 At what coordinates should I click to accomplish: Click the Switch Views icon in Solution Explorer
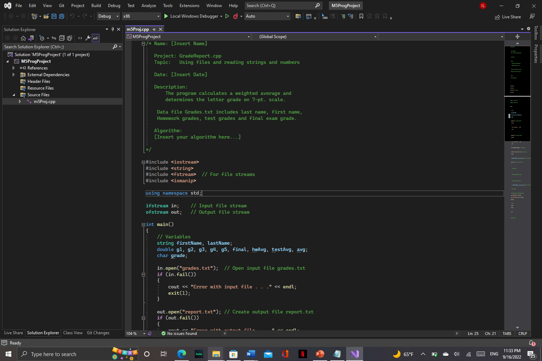(31, 38)
